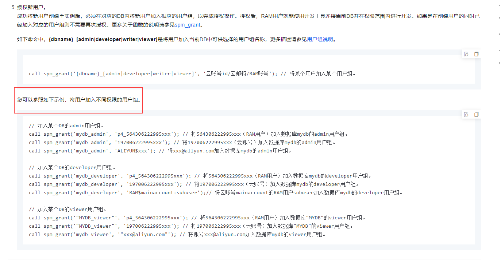Click the call spm_grant syntax code line
The width and height of the screenshot is (501, 267).
(x=192, y=73)
